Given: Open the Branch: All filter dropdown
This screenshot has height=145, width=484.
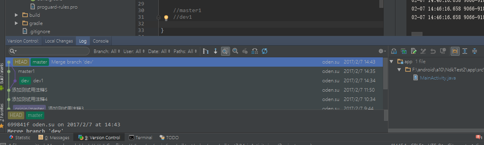Looking at the screenshot, I should (107, 51).
